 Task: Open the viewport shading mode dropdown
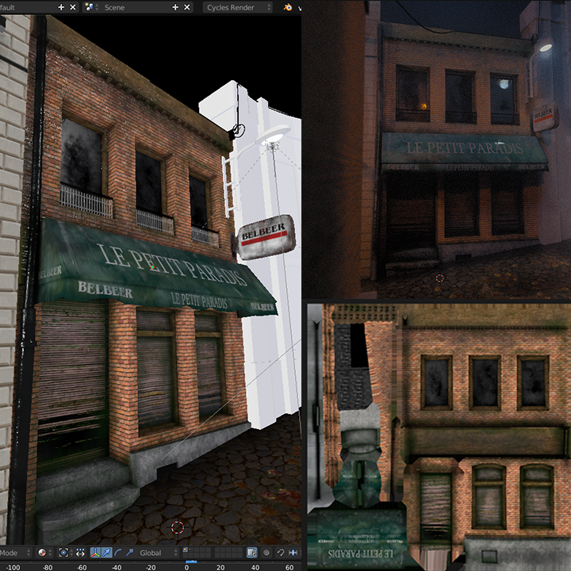coord(43,552)
